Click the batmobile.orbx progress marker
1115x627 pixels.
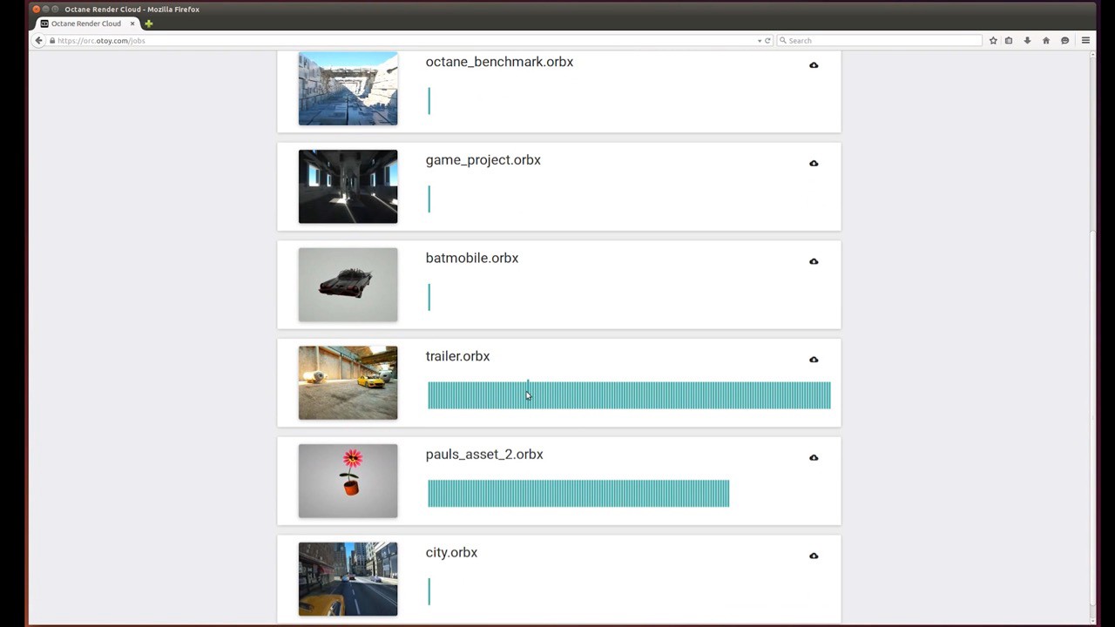429,297
